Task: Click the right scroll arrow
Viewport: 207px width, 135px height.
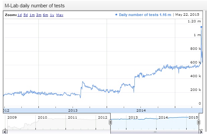Action: (201, 132)
